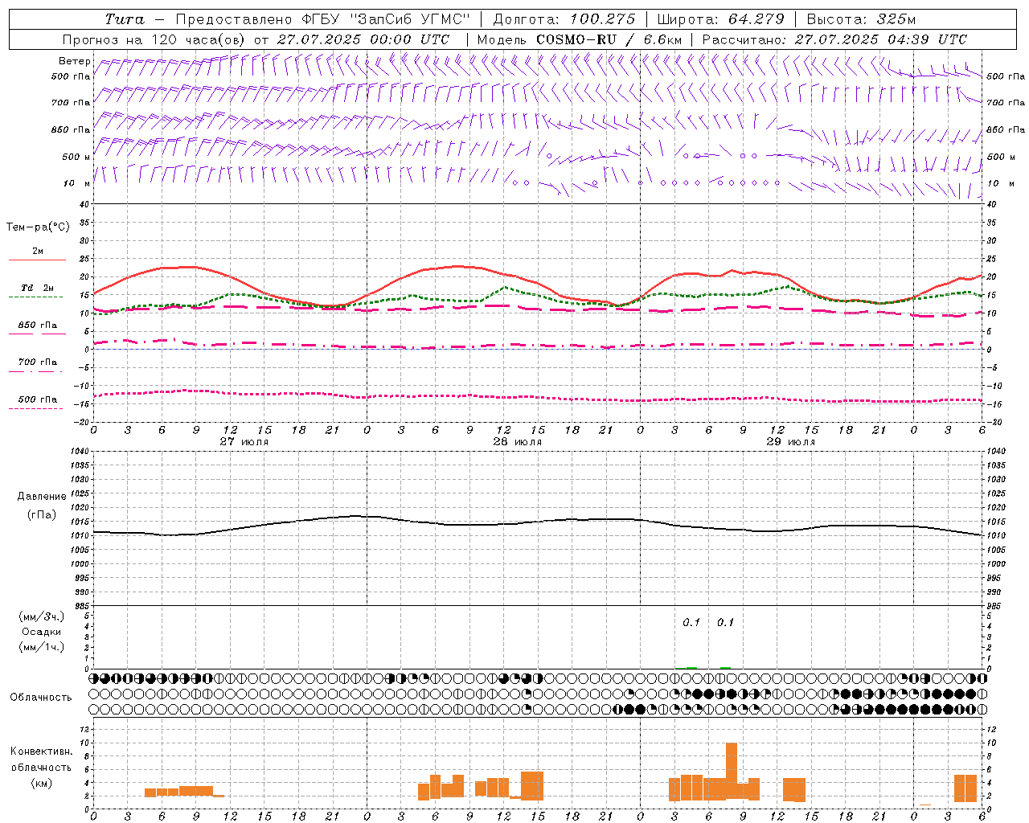Click the dotted line sample under temperature-legend "500 гПа"

click(36, 408)
